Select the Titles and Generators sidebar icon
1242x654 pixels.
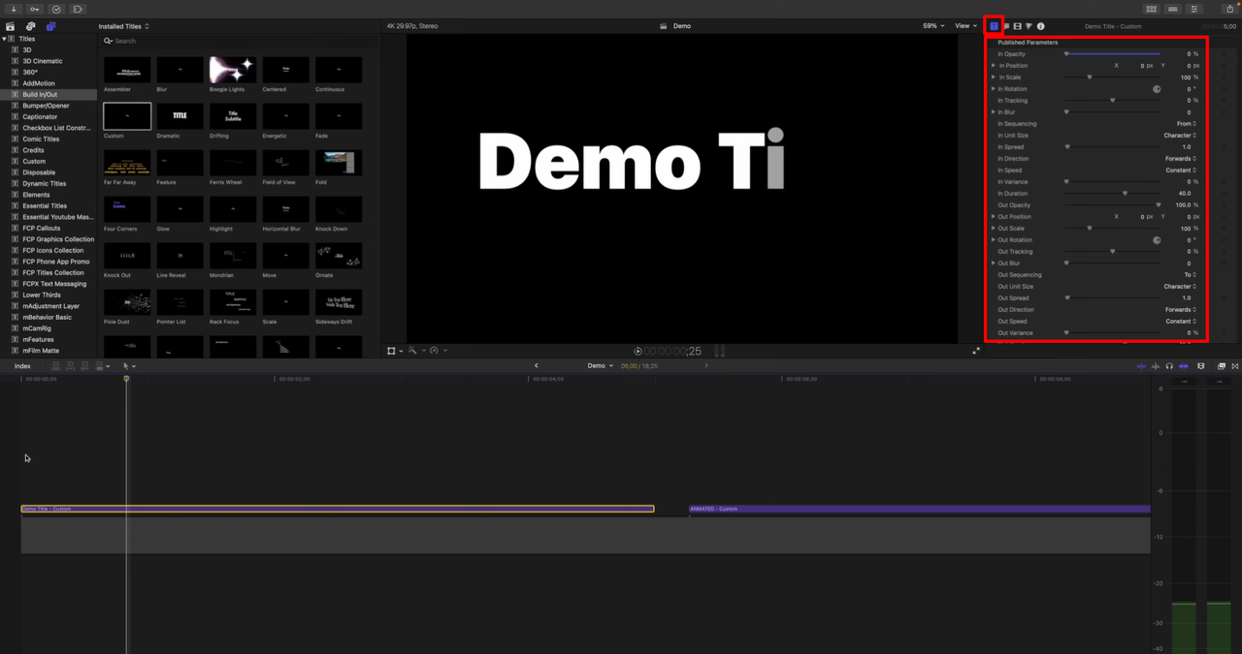(50, 26)
